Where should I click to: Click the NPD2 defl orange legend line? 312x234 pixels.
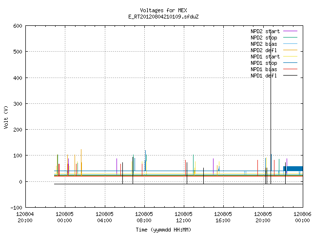point(290,50)
